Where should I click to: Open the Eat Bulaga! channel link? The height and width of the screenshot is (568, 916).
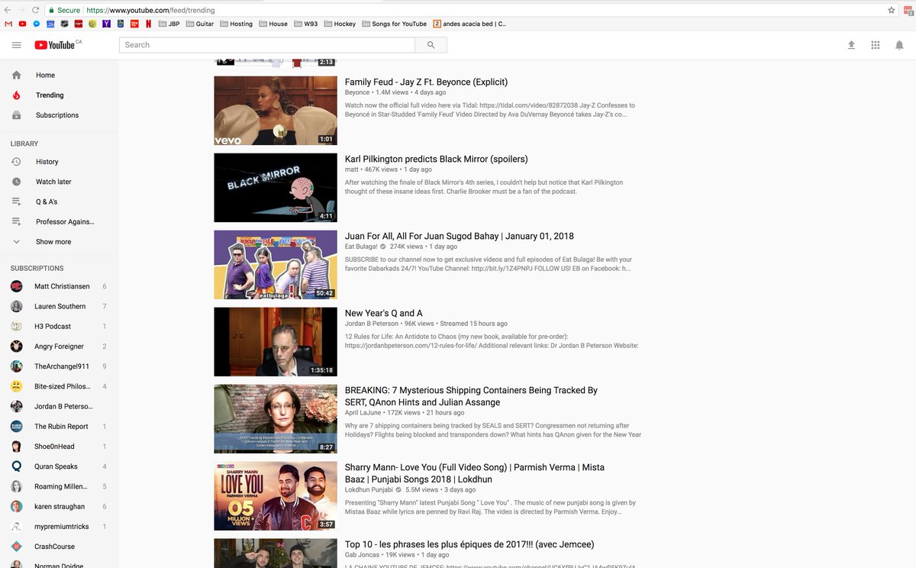tap(362, 247)
